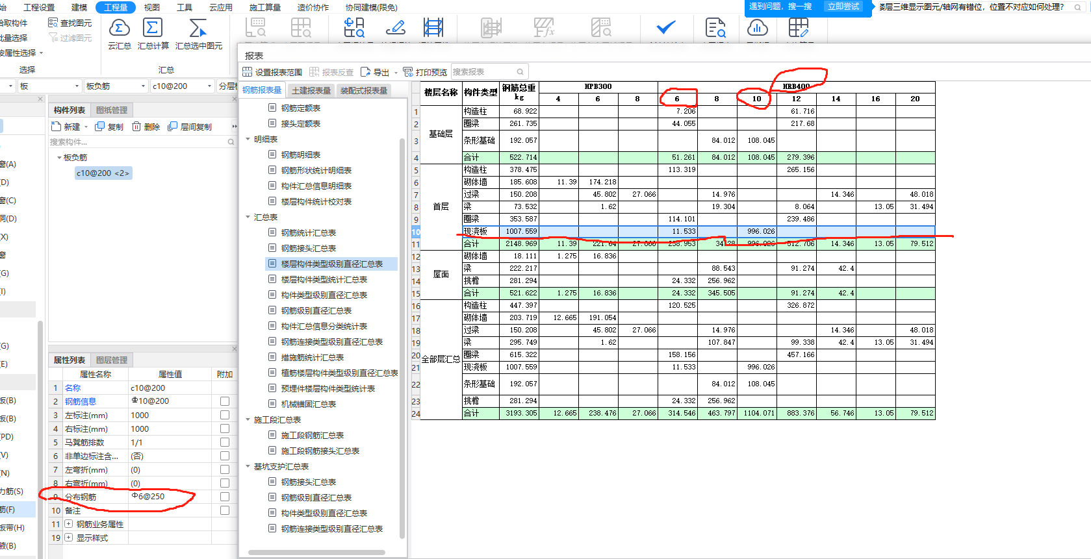The image size is (1091, 559).
Task: Click 汇总选中图元 sigma-with-cursor icon
Action: click(198, 29)
